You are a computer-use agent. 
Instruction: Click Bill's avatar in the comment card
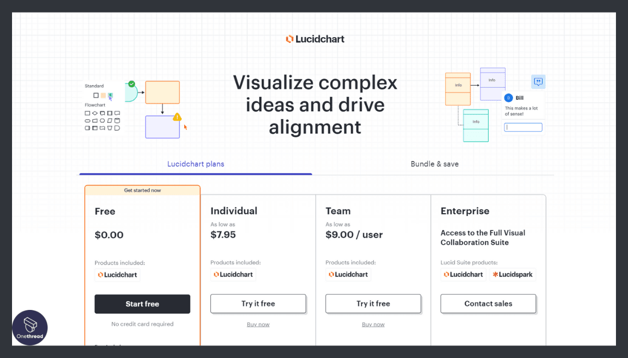pos(509,97)
